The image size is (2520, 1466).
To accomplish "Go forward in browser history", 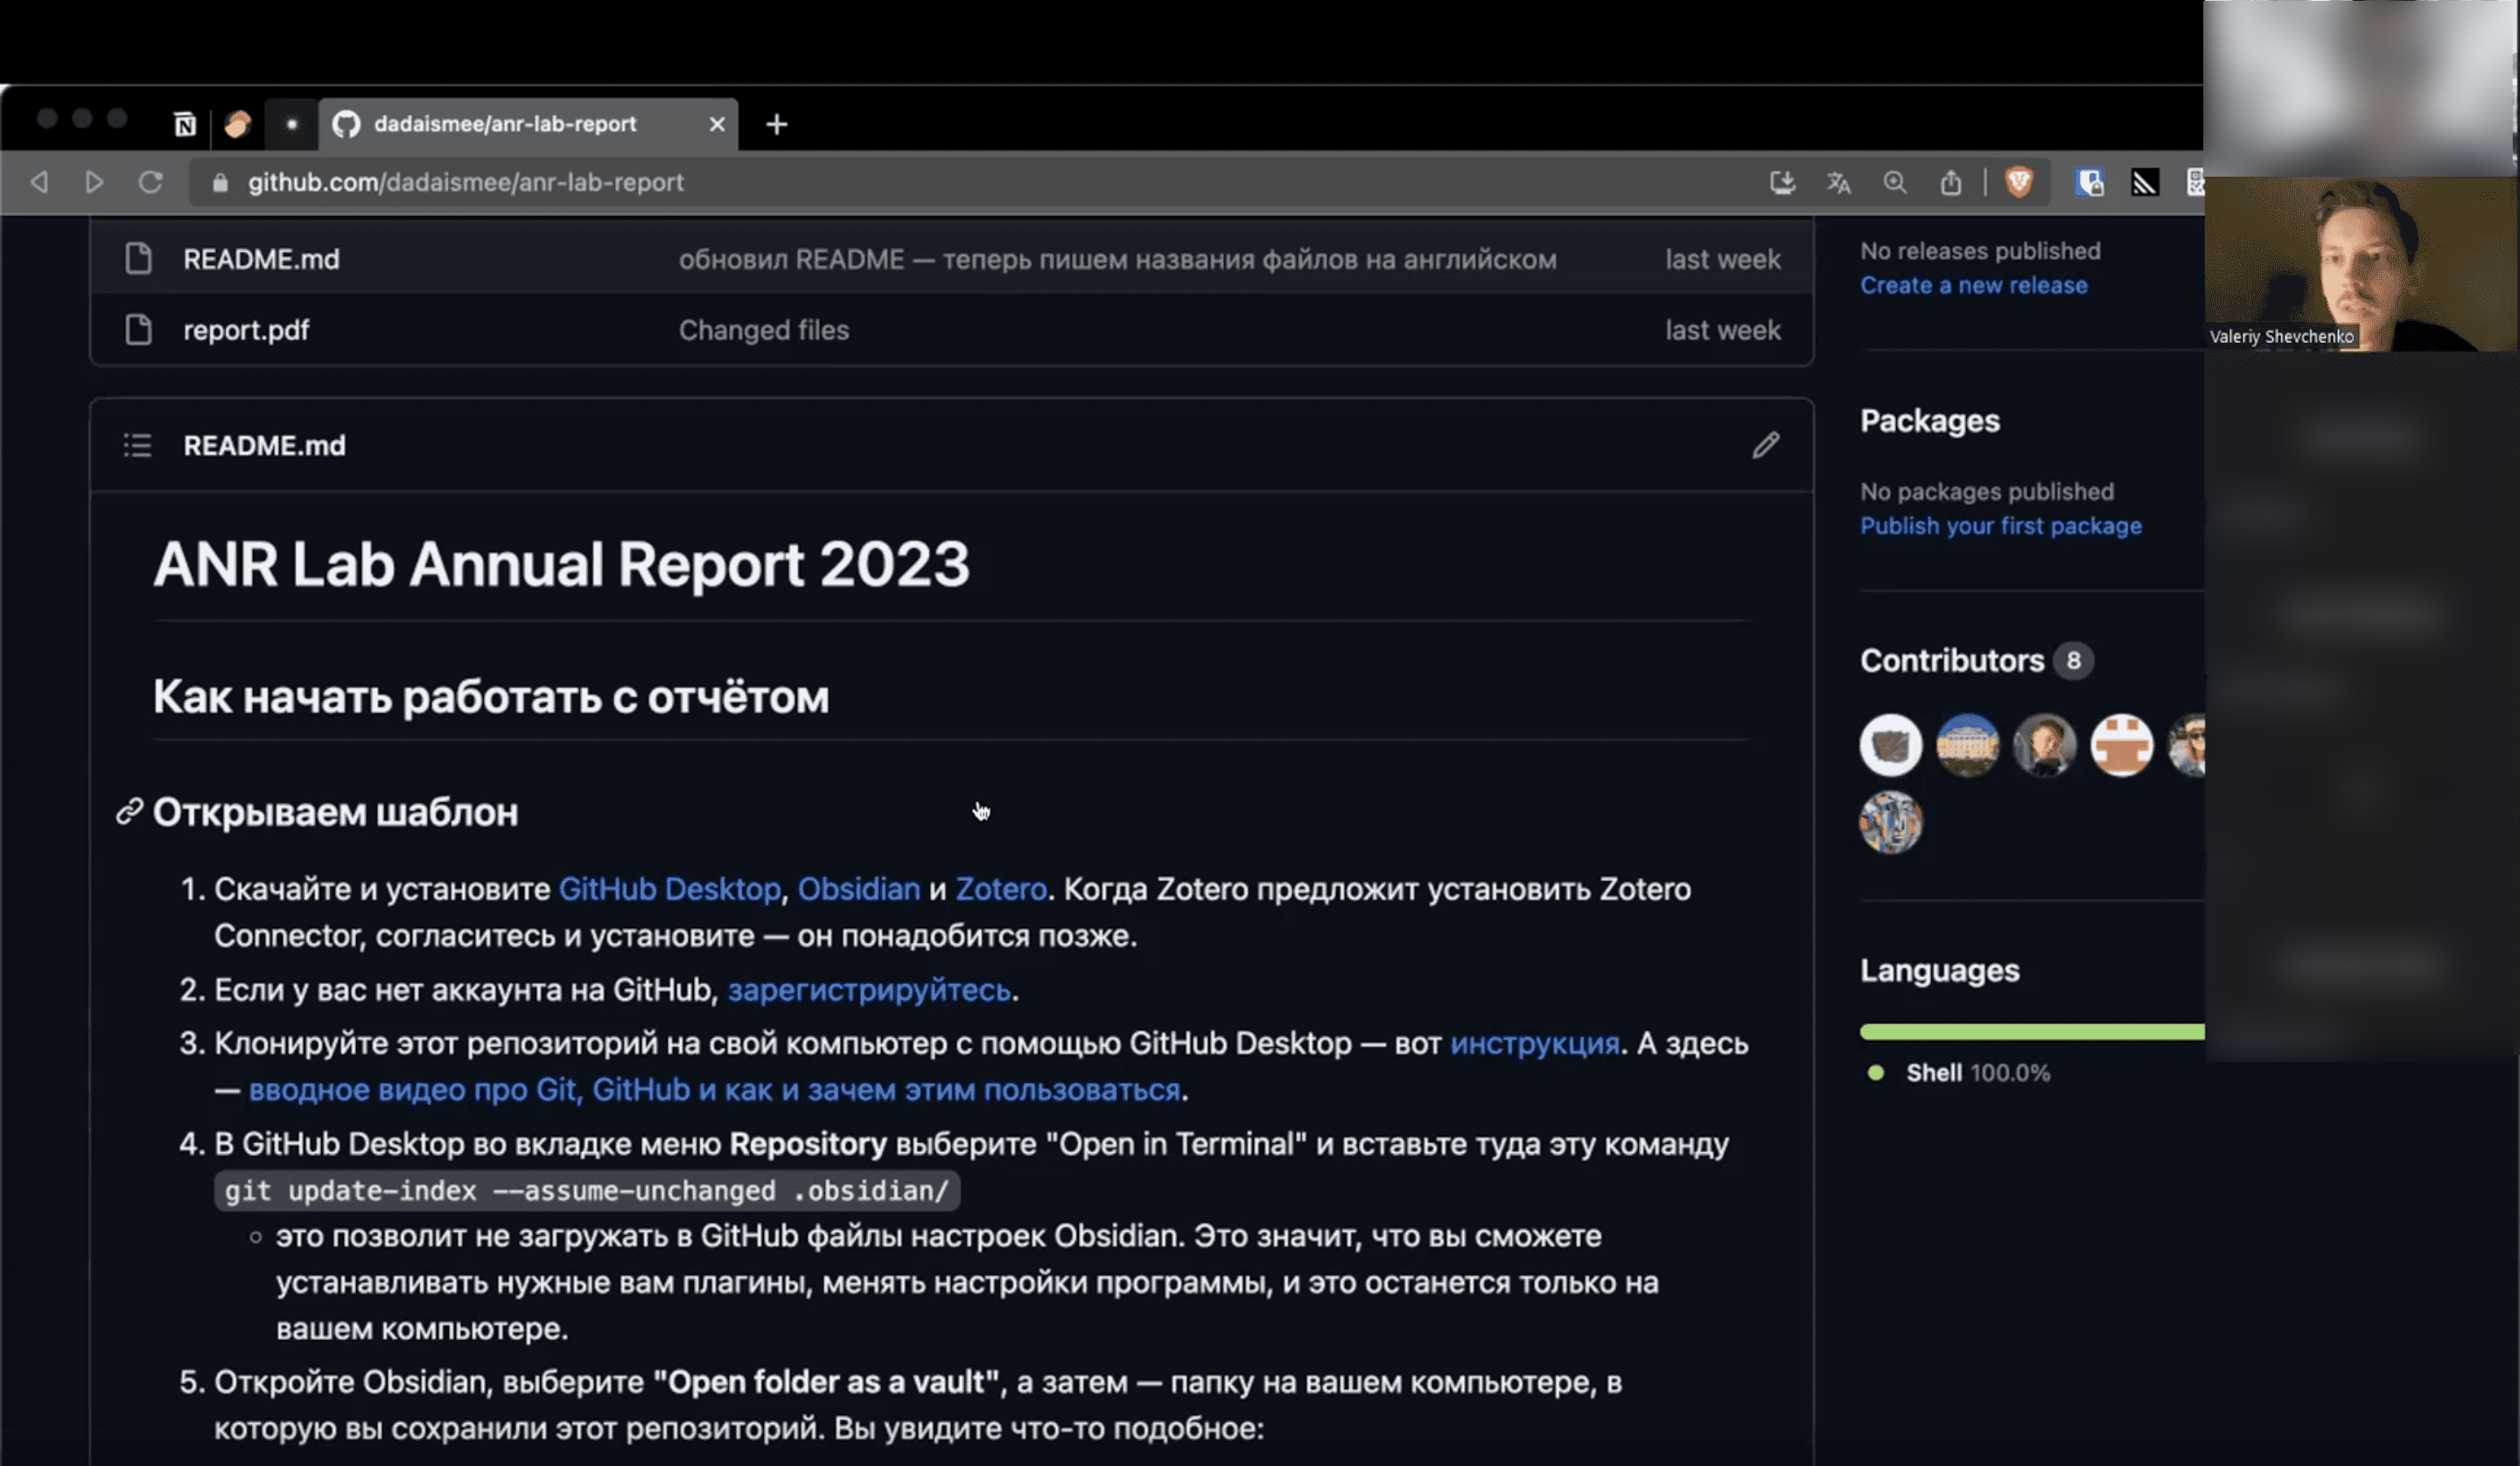I will click(94, 182).
